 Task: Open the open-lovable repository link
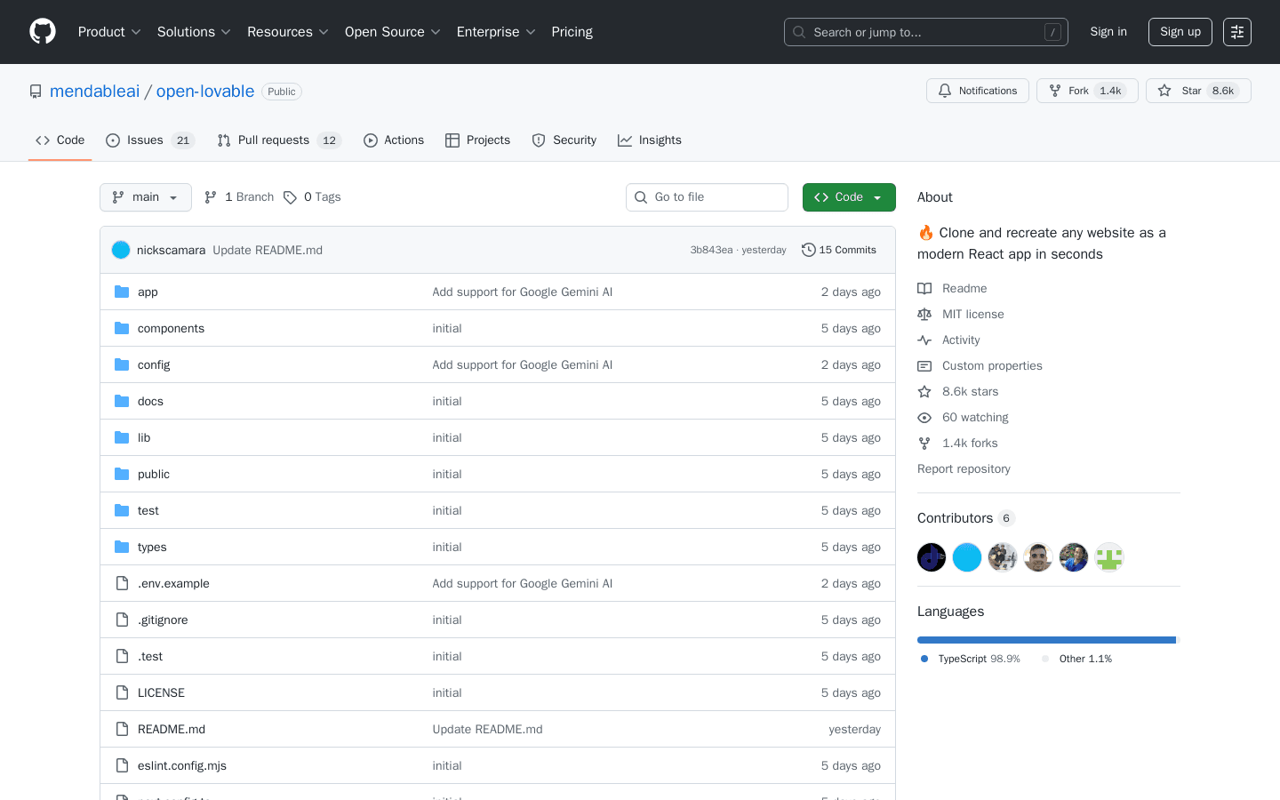coord(205,91)
